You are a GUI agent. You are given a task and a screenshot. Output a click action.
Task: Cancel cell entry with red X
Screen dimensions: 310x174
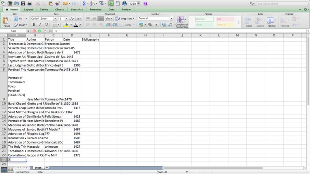coord(34,31)
